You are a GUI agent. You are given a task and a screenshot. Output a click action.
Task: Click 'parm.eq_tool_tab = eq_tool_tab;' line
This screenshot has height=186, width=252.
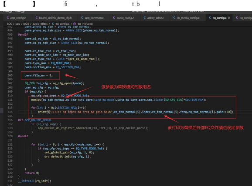pos(50,51)
